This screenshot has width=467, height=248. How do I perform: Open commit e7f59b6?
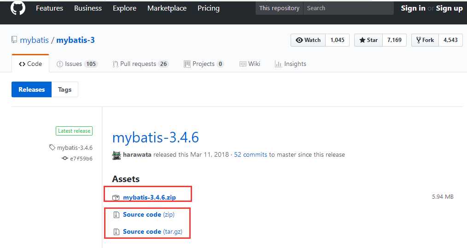click(82, 159)
